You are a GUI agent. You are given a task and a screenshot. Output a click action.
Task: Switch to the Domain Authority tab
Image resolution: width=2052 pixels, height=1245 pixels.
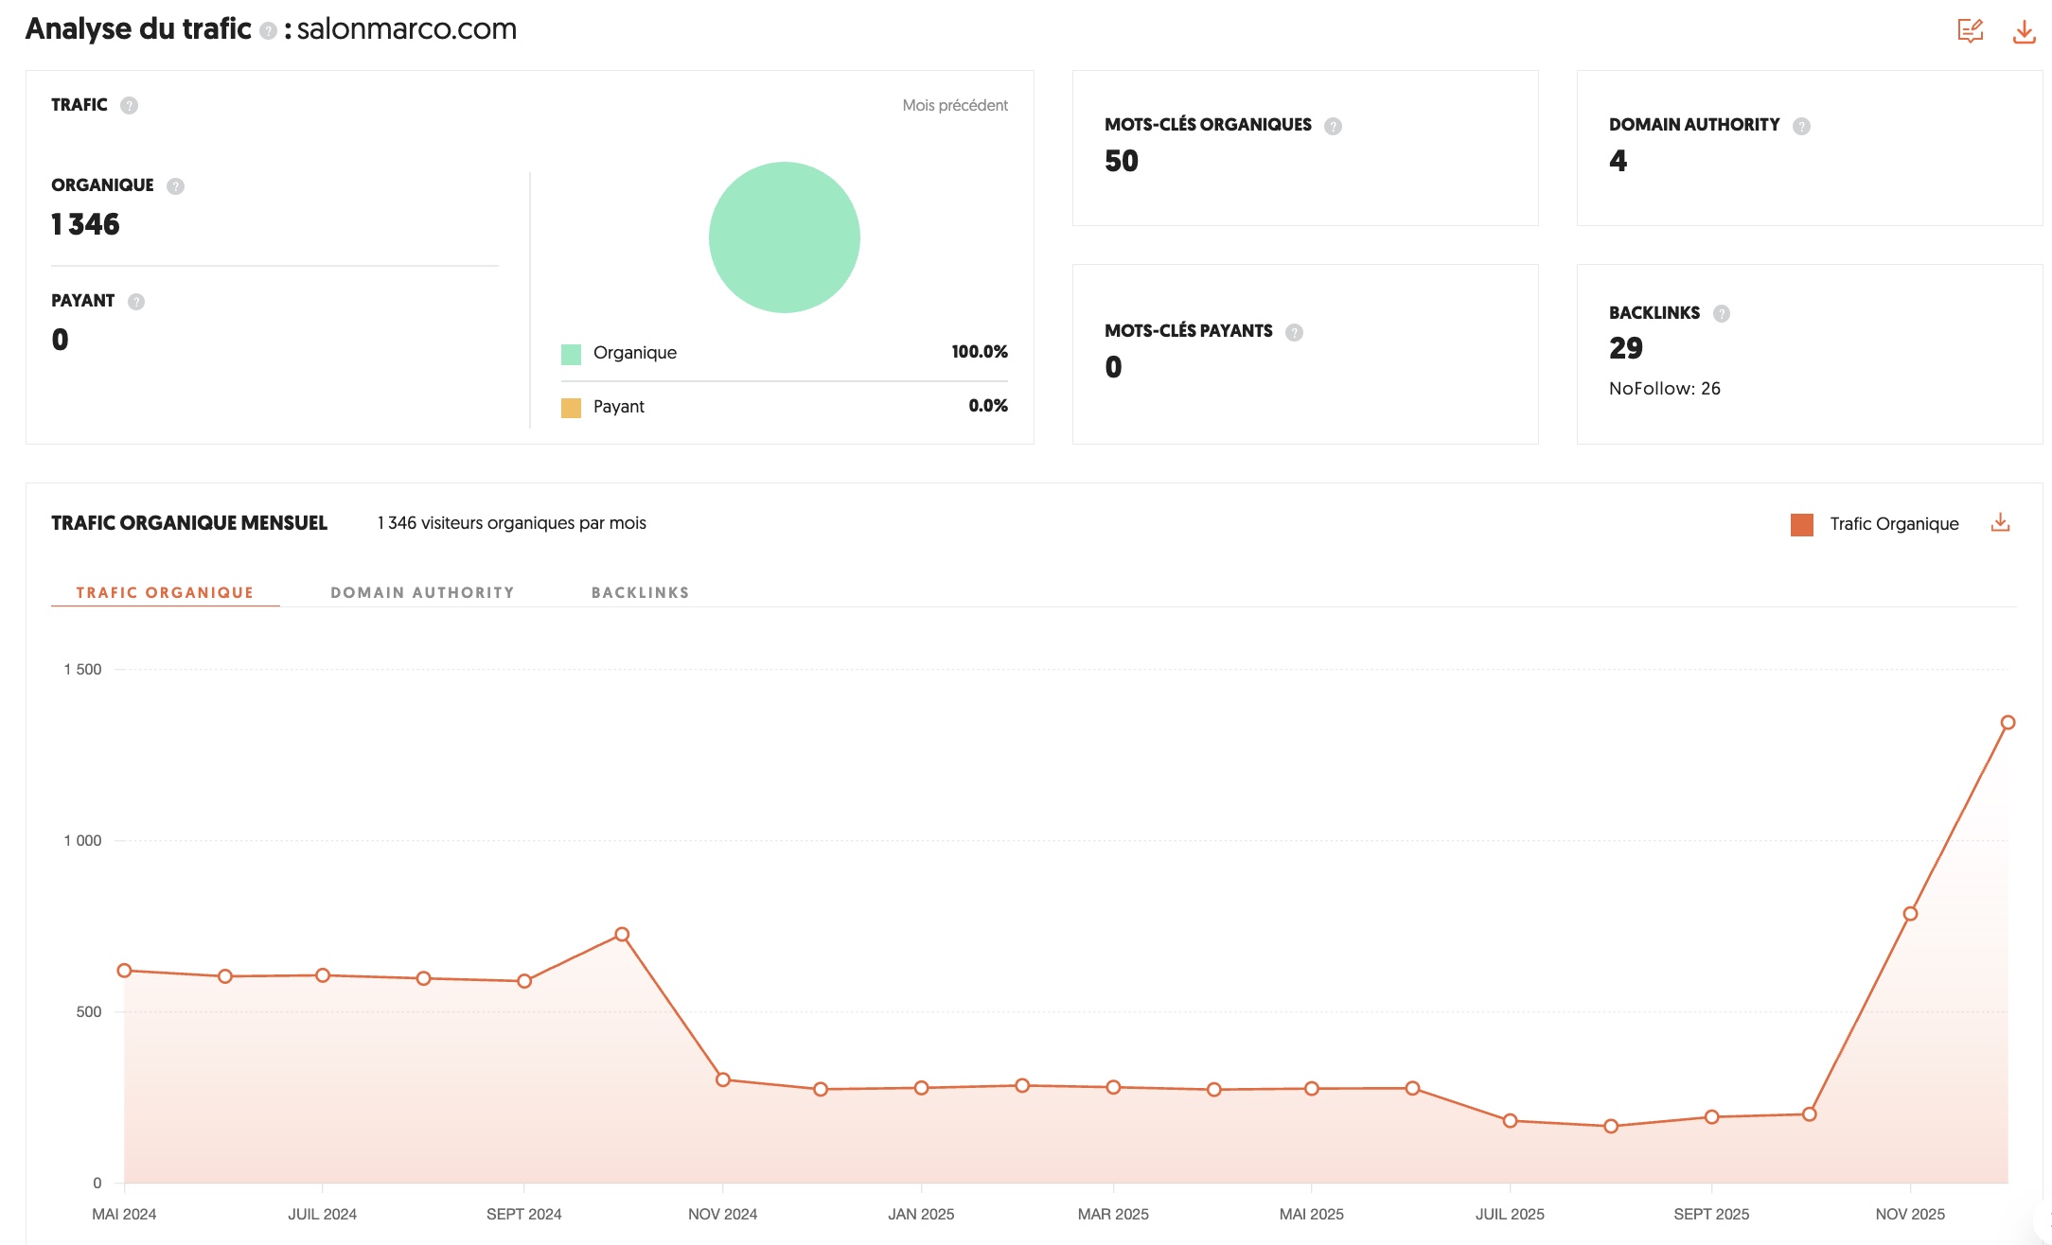pyautogui.click(x=422, y=592)
